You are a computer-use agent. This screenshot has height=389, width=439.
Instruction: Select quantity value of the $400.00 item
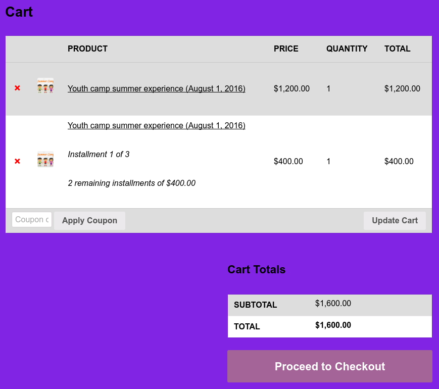coord(328,162)
